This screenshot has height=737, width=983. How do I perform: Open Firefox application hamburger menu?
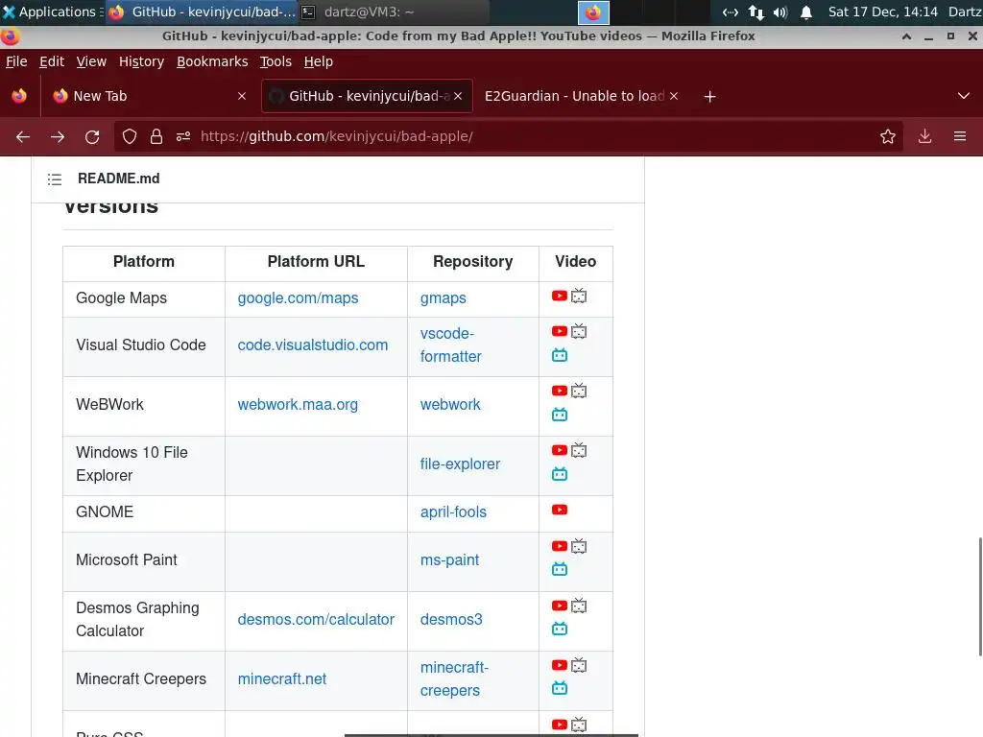click(960, 136)
